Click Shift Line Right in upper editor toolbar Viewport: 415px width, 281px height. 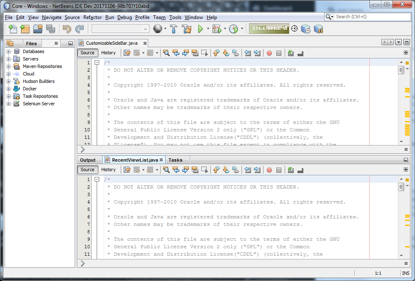(x=257, y=53)
